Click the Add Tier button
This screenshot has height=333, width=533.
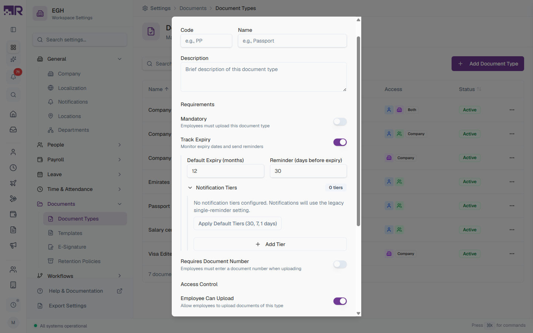tap(270, 244)
